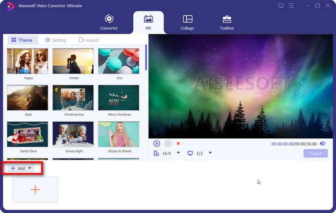Open the 1/2 preview screen dropdown
The height and width of the screenshot is (213, 336).
[x=210, y=153]
